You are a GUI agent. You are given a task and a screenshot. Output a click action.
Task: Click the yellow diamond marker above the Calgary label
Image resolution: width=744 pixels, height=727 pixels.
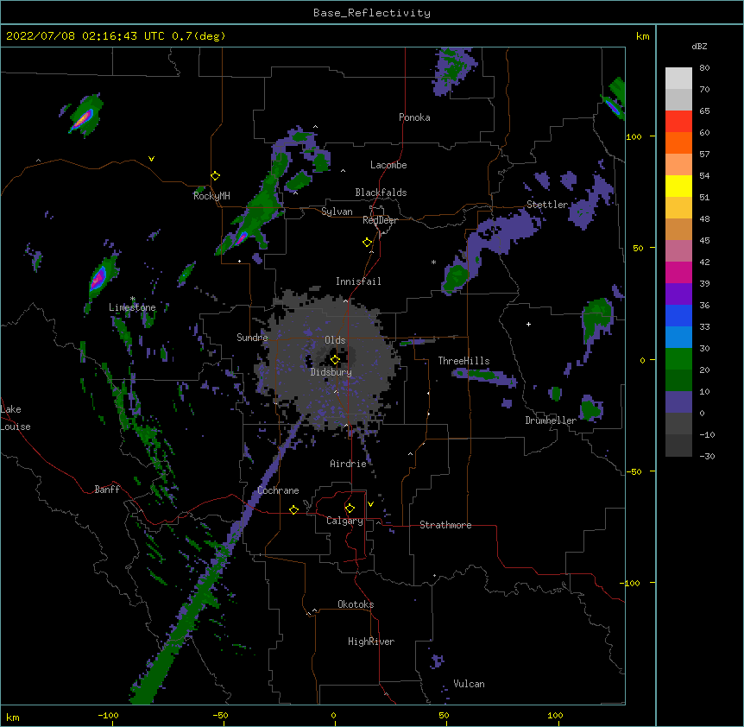tap(350, 509)
